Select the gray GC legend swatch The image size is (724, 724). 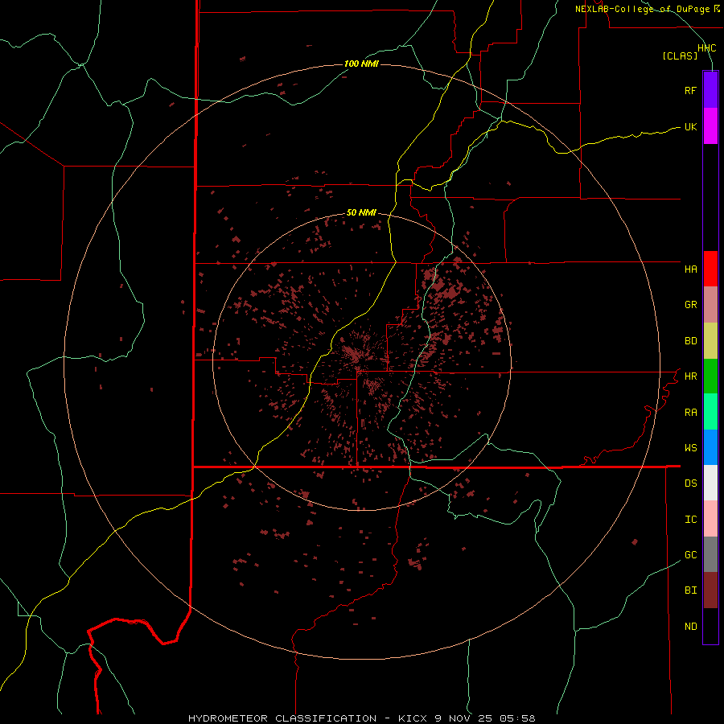tap(710, 554)
